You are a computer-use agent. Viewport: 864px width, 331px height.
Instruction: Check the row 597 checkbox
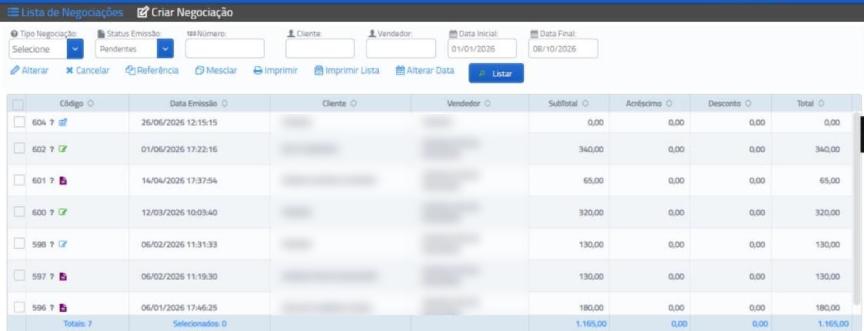point(19,276)
